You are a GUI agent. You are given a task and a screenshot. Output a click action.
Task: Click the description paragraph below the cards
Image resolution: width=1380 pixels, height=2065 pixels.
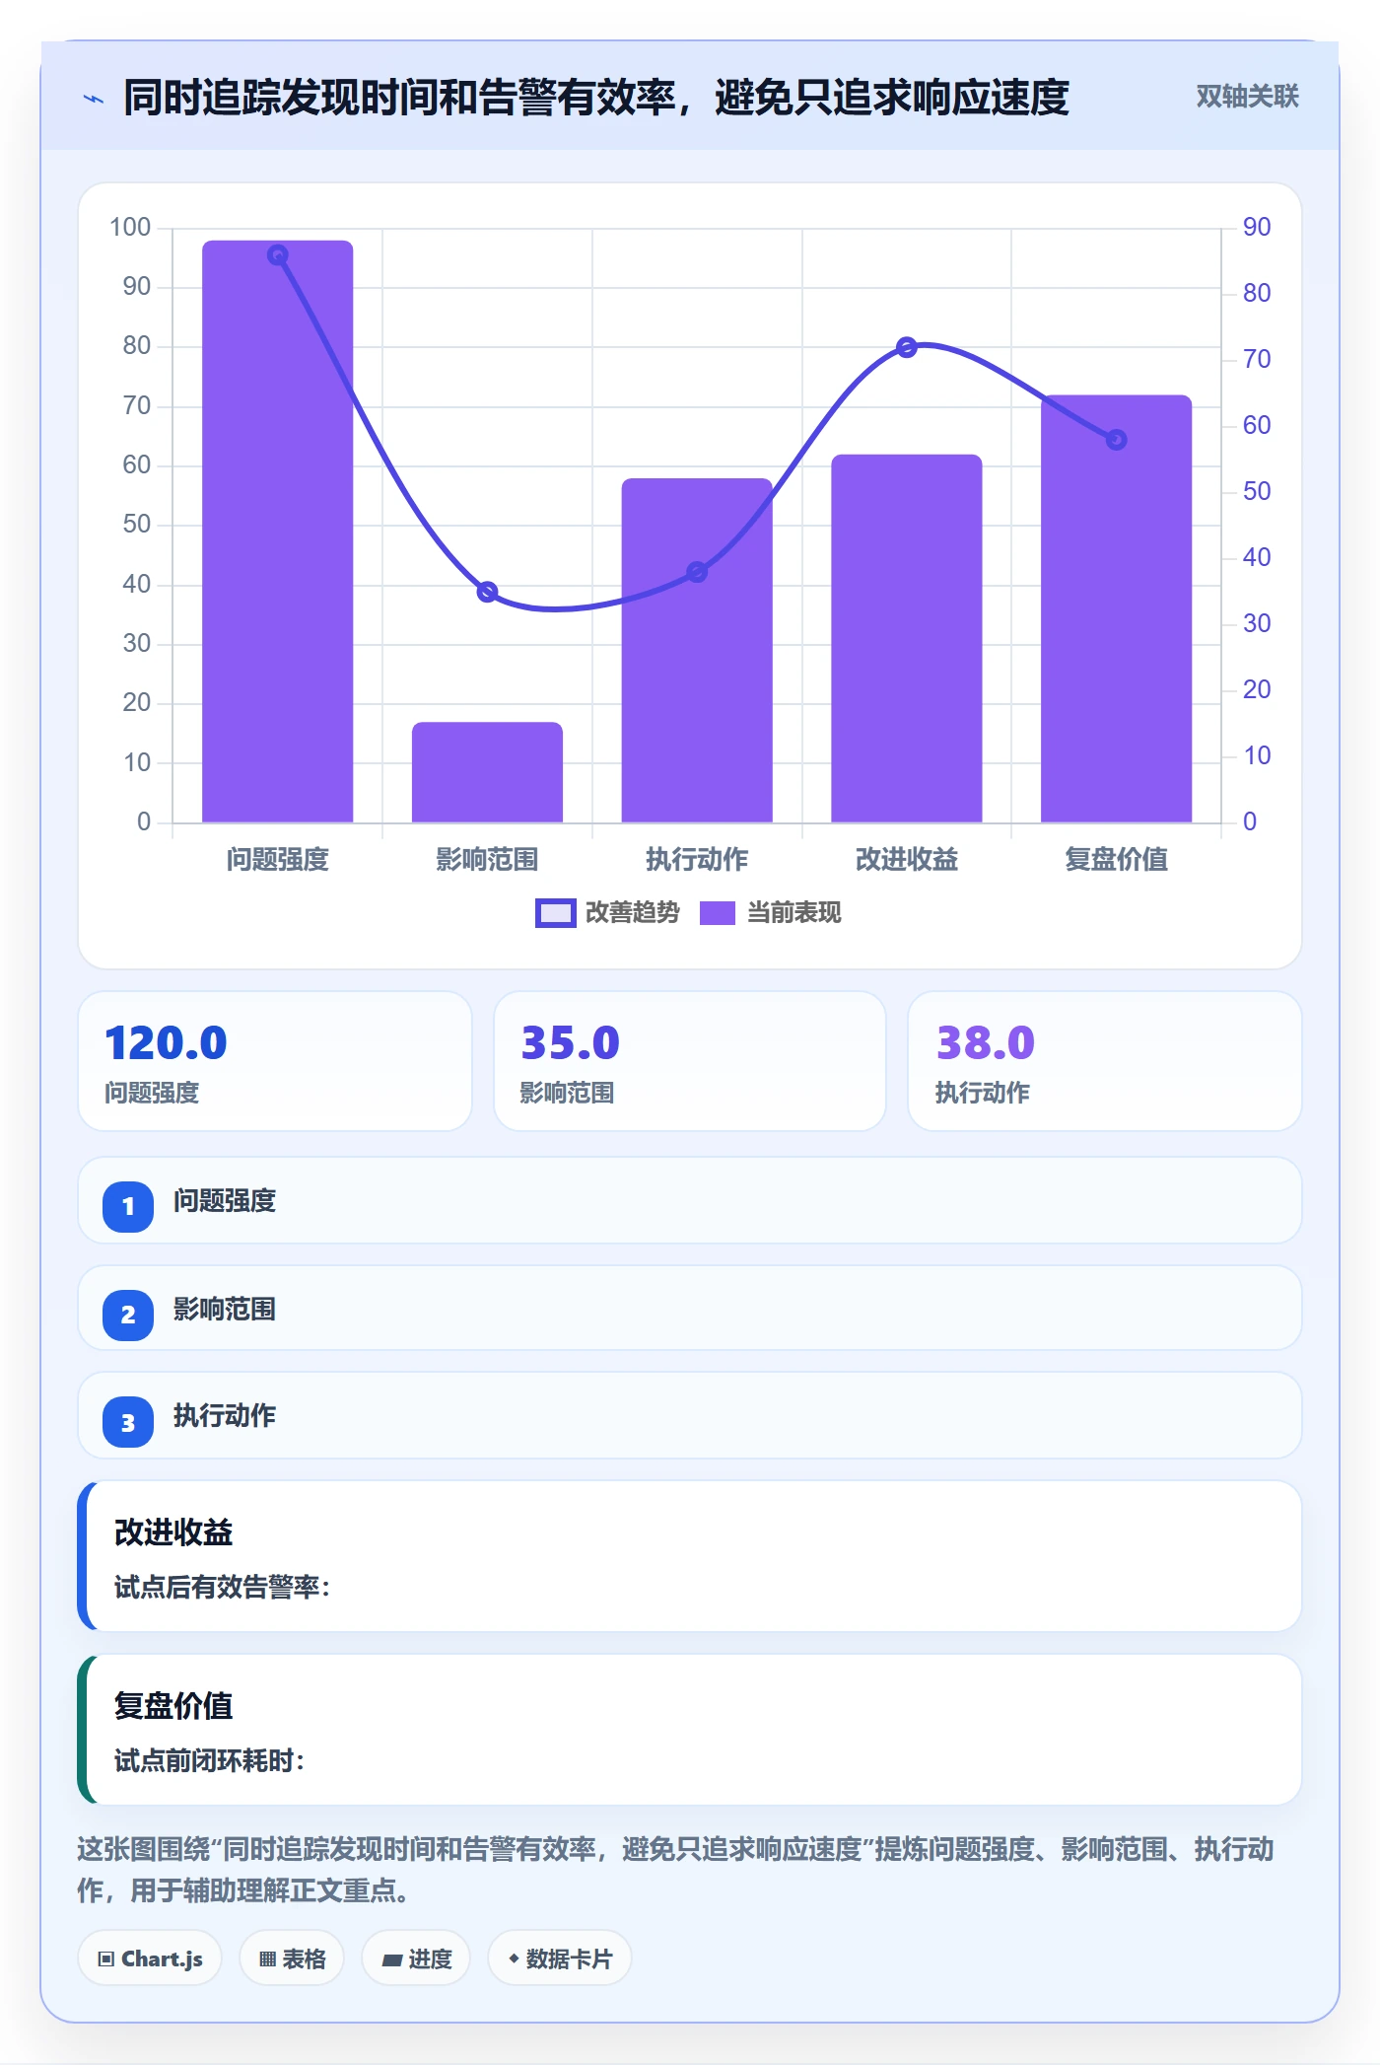(676, 1870)
